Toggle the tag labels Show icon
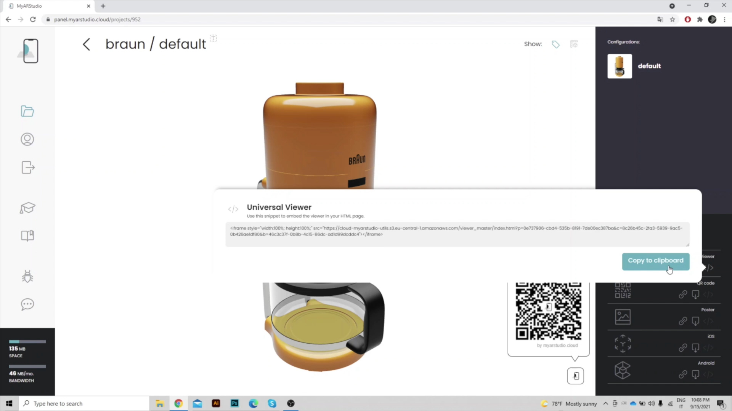 [x=555, y=45]
